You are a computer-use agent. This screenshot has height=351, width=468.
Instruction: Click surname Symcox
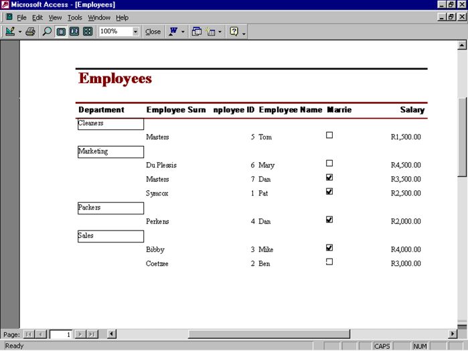click(157, 194)
